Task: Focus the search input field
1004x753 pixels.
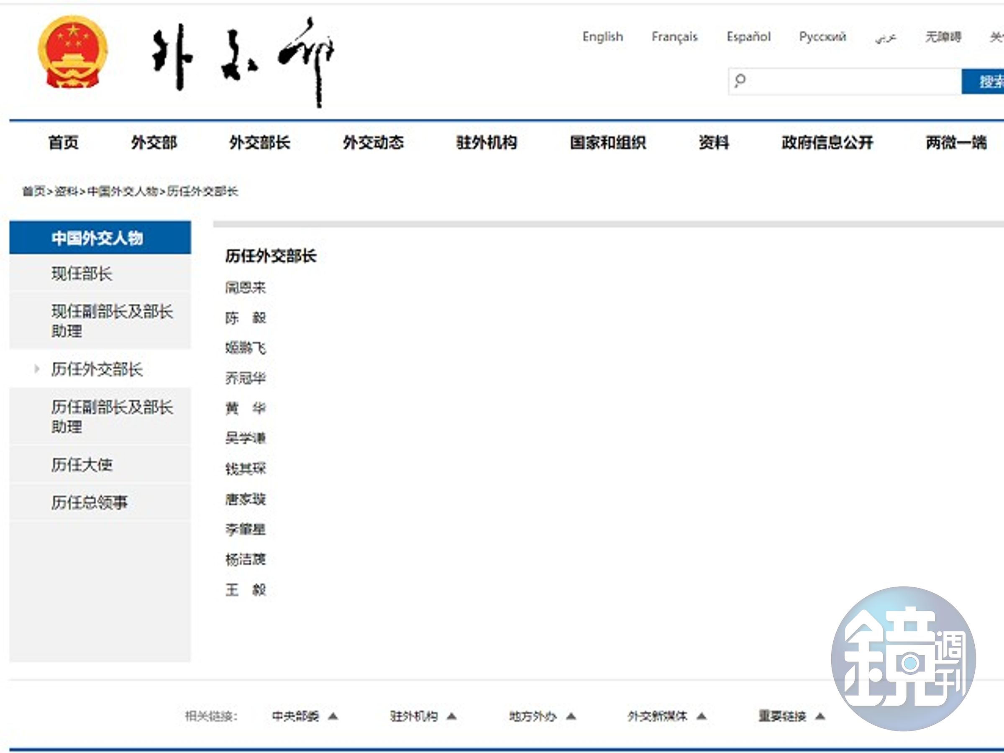Action: pyautogui.click(x=845, y=82)
